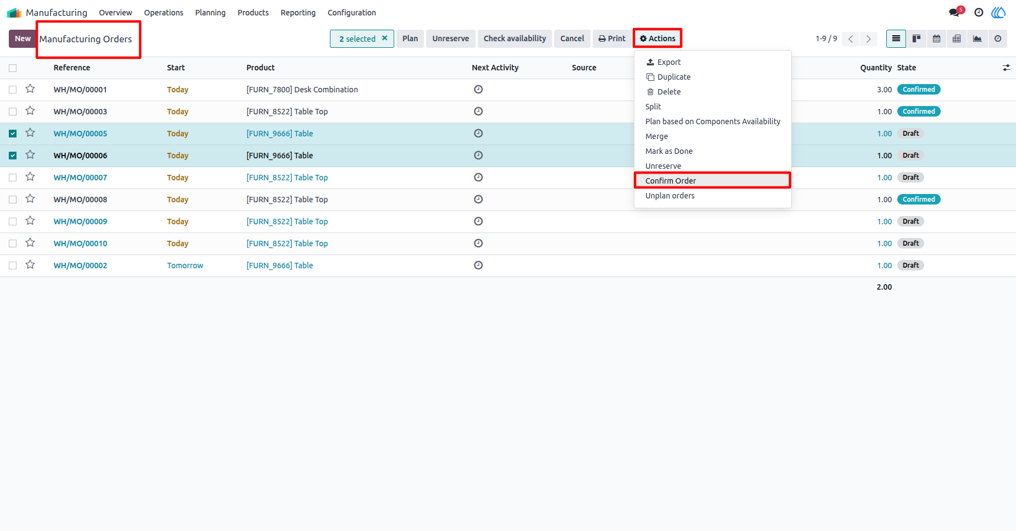Choose Confirm Order from Actions menu
Viewport: 1016px width, 531px height.
[x=713, y=181]
